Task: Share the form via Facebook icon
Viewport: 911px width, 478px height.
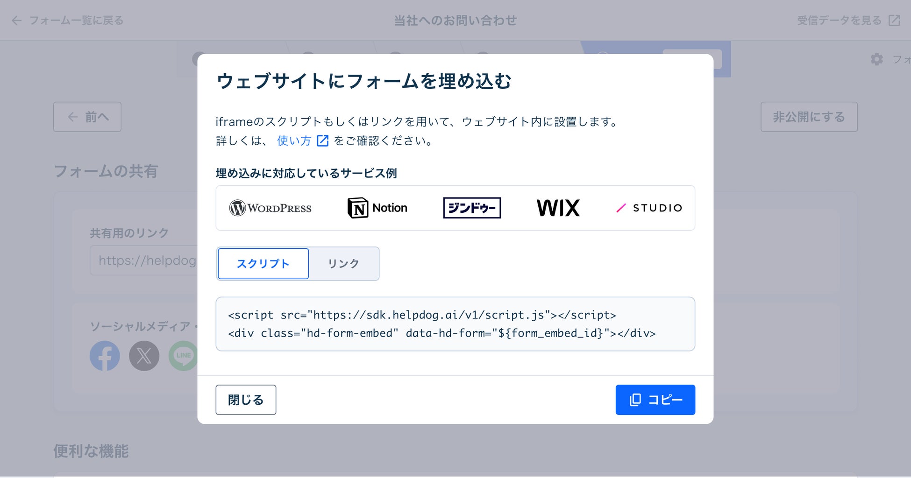Action: coord(105,356)
